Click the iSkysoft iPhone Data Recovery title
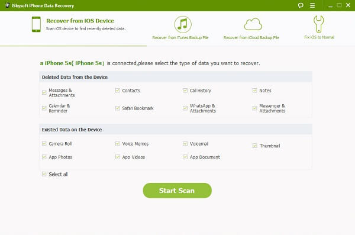 (43, 6)
